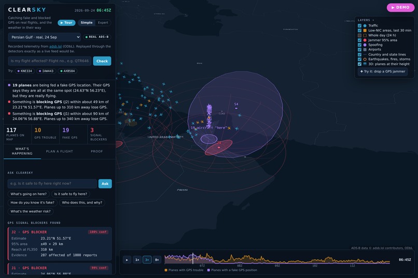Select the J1 GPS Blocker card title
Screen dimensions: 418x278
click(29, 268)
